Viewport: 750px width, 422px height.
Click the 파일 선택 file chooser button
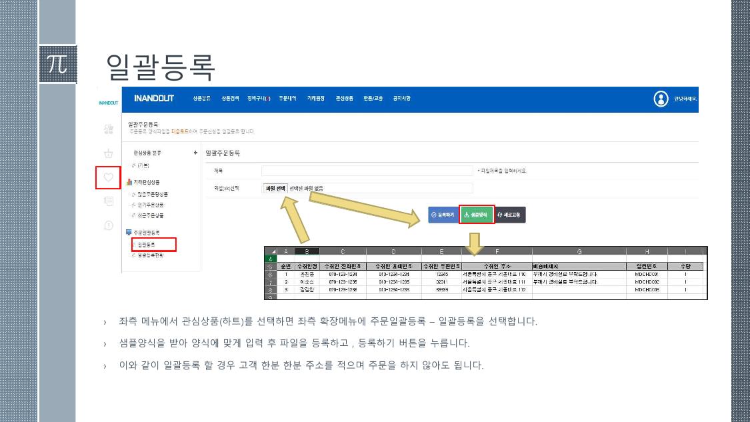point(275,189)
